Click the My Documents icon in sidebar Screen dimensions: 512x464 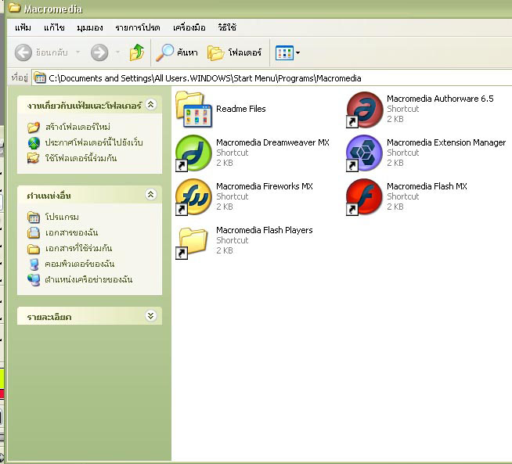coord(34,232)
